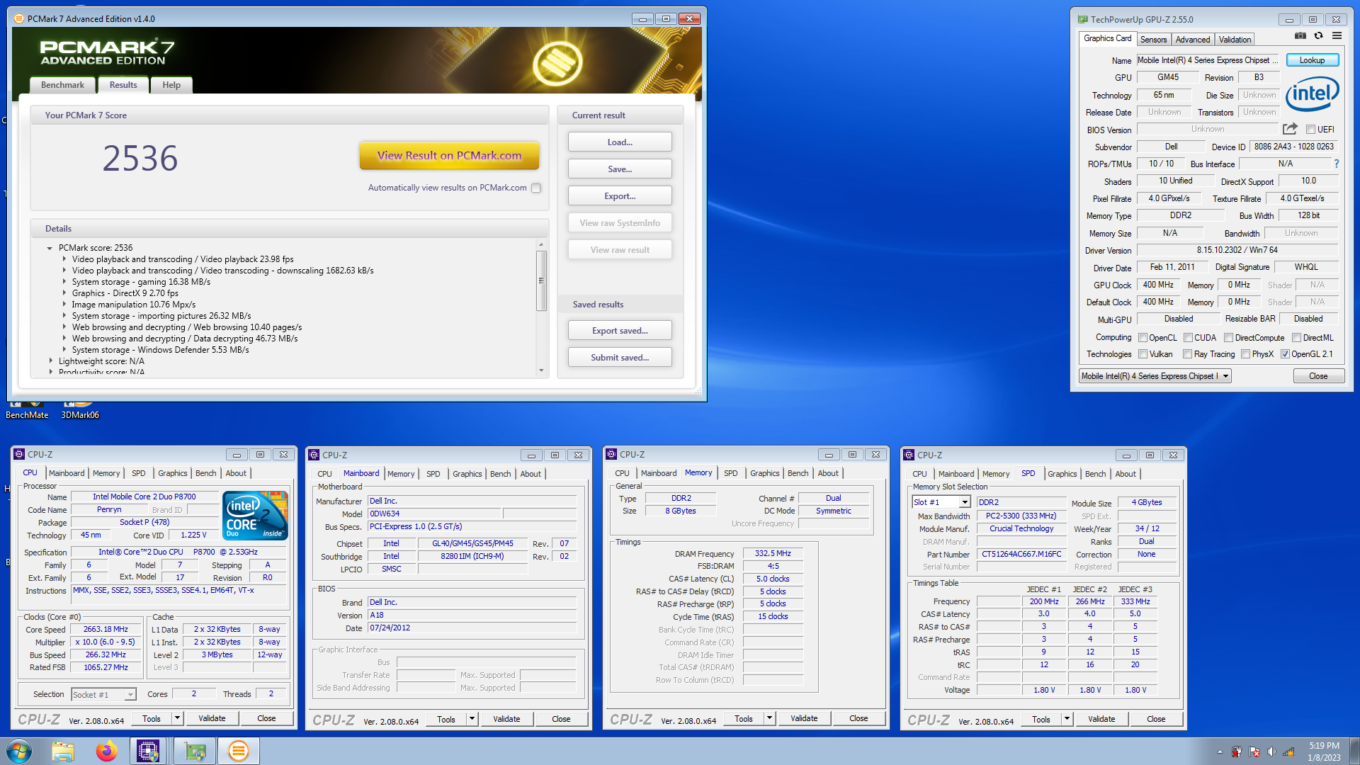This screenshot has width=1360, height=765.
Task: Open the Slot #1 dropdown in the SPD tab
Action: (965, 502)
